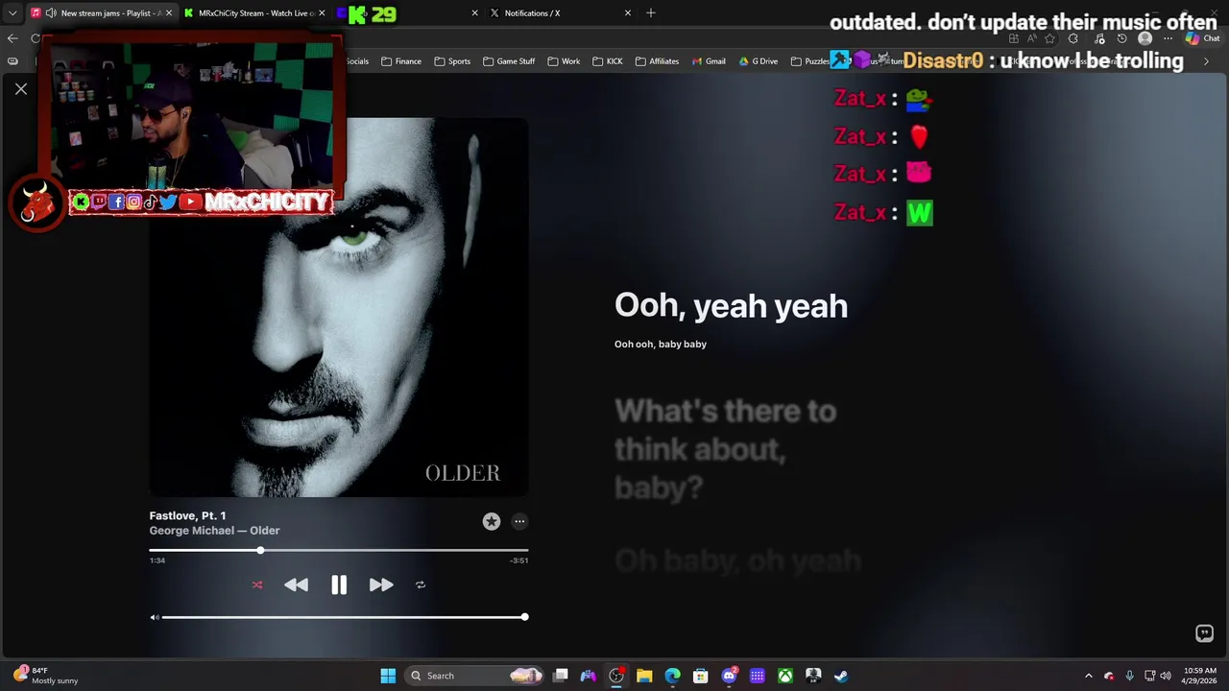This screenshot has height=691, width=1229.
Task: Skip to the next track
Action: 381,584
